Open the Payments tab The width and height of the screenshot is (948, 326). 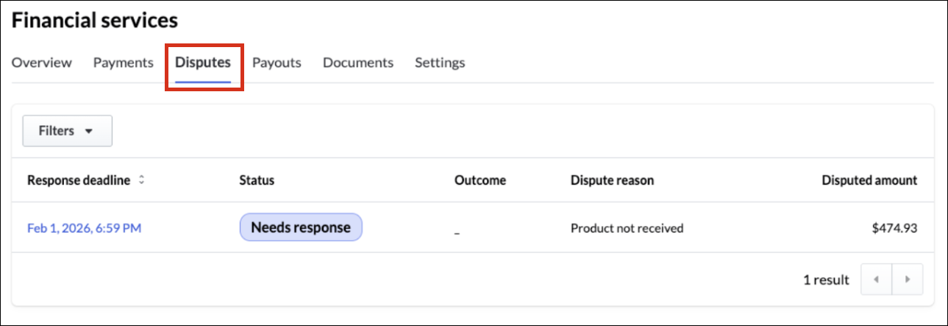click(x=123, y=63)
